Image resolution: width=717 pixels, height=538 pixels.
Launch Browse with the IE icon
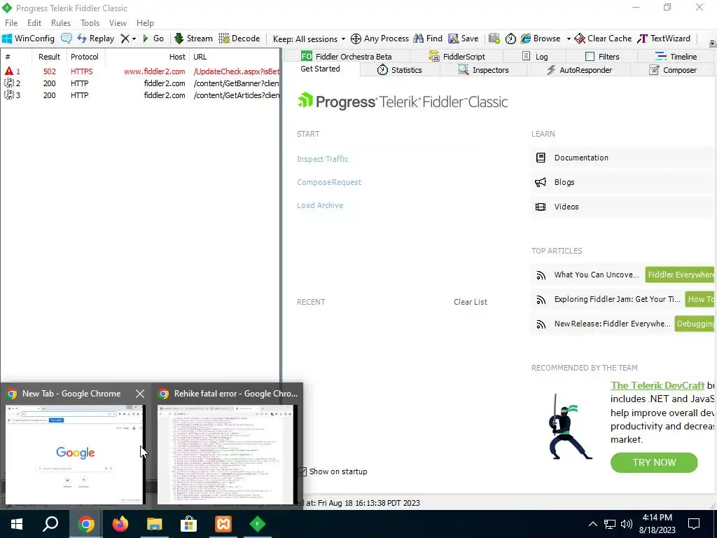coord(541,39)
